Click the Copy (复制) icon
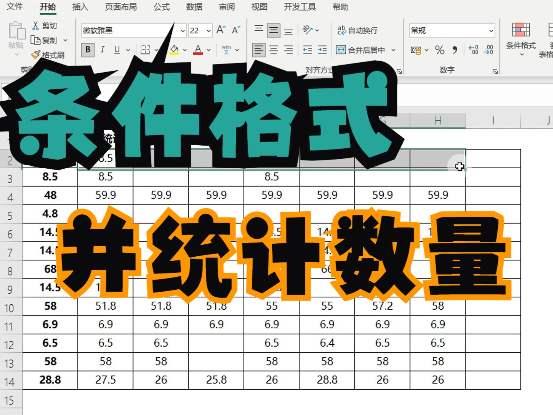This screenshot has height=415, width=553. pyautogui.click(x=36, y=40)
